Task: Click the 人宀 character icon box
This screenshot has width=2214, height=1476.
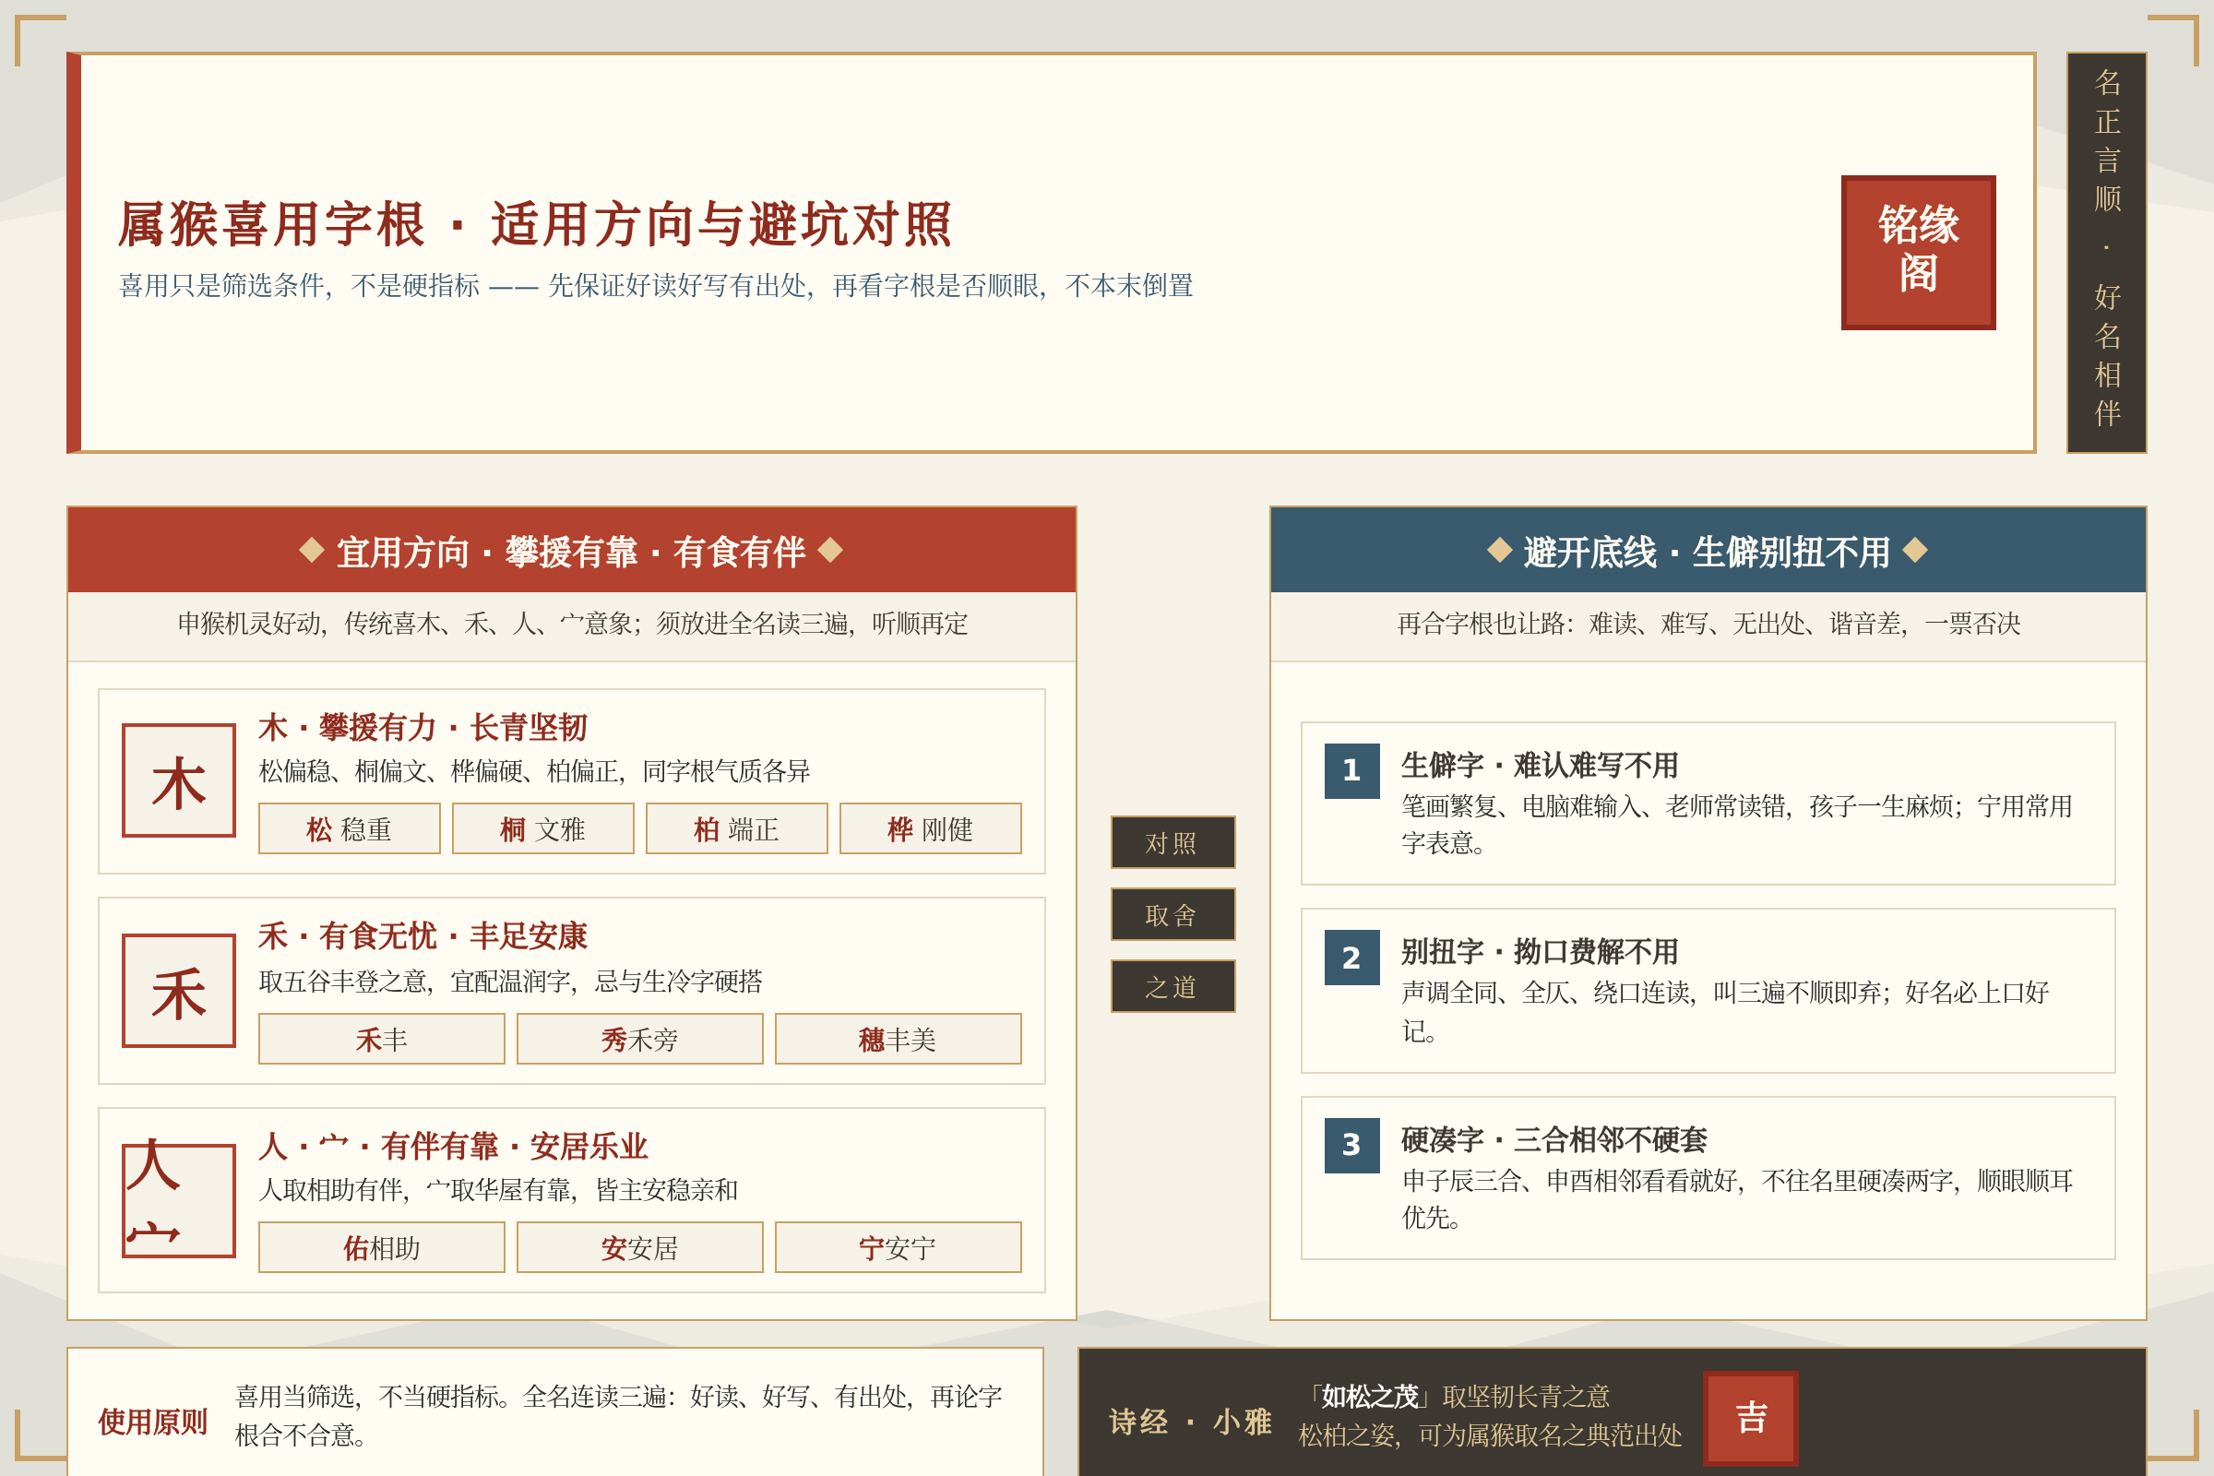Action: pos(179,1200)
